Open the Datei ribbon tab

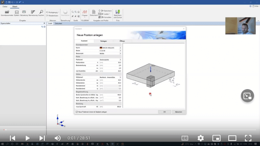(5, 6)
